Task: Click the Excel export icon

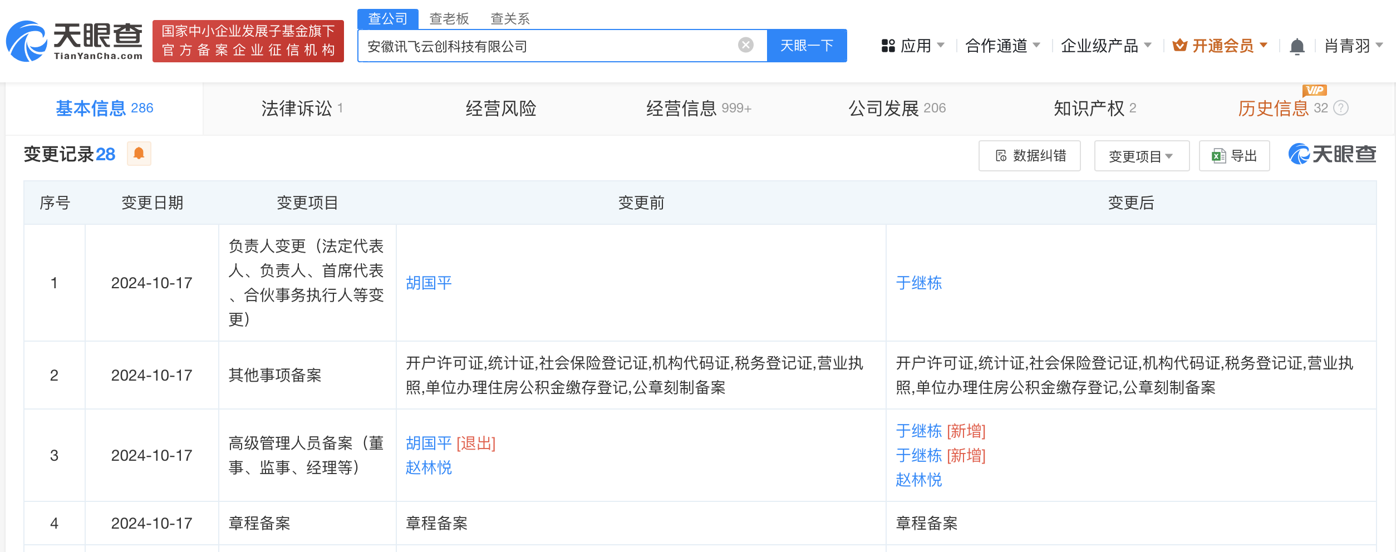Action: click(1218, 156)
